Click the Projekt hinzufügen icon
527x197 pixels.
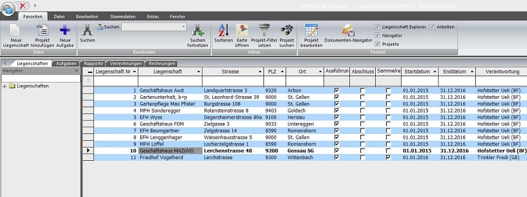coord(42,30)
